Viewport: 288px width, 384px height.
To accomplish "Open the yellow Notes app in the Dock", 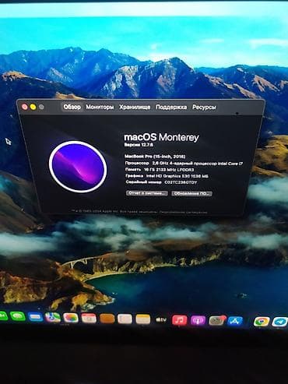I will (x=143, y=319).
